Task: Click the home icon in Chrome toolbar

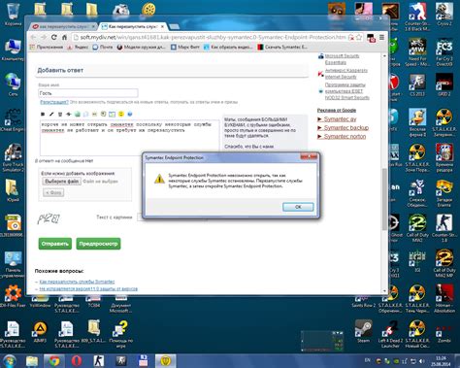Action: [x=64, y=37]
